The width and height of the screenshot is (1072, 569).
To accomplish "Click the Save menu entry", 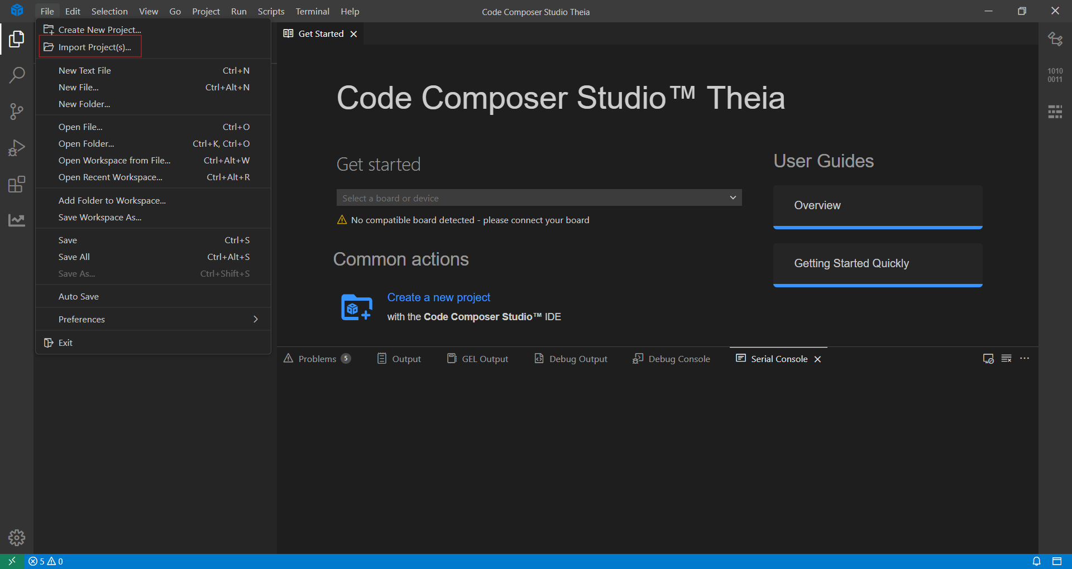I will pos(154,240).
